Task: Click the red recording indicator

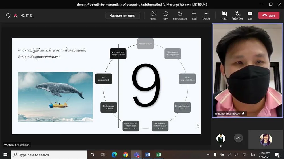Action: pyautogui.click(x=16, y=16)
